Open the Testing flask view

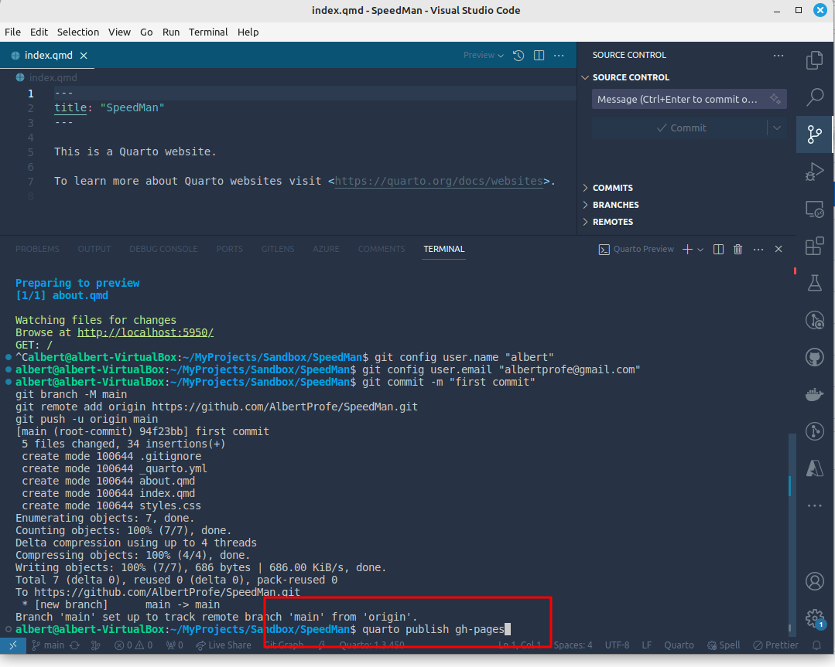tap(814, 283)
